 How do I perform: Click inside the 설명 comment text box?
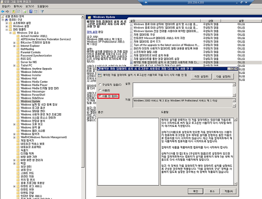183,90
